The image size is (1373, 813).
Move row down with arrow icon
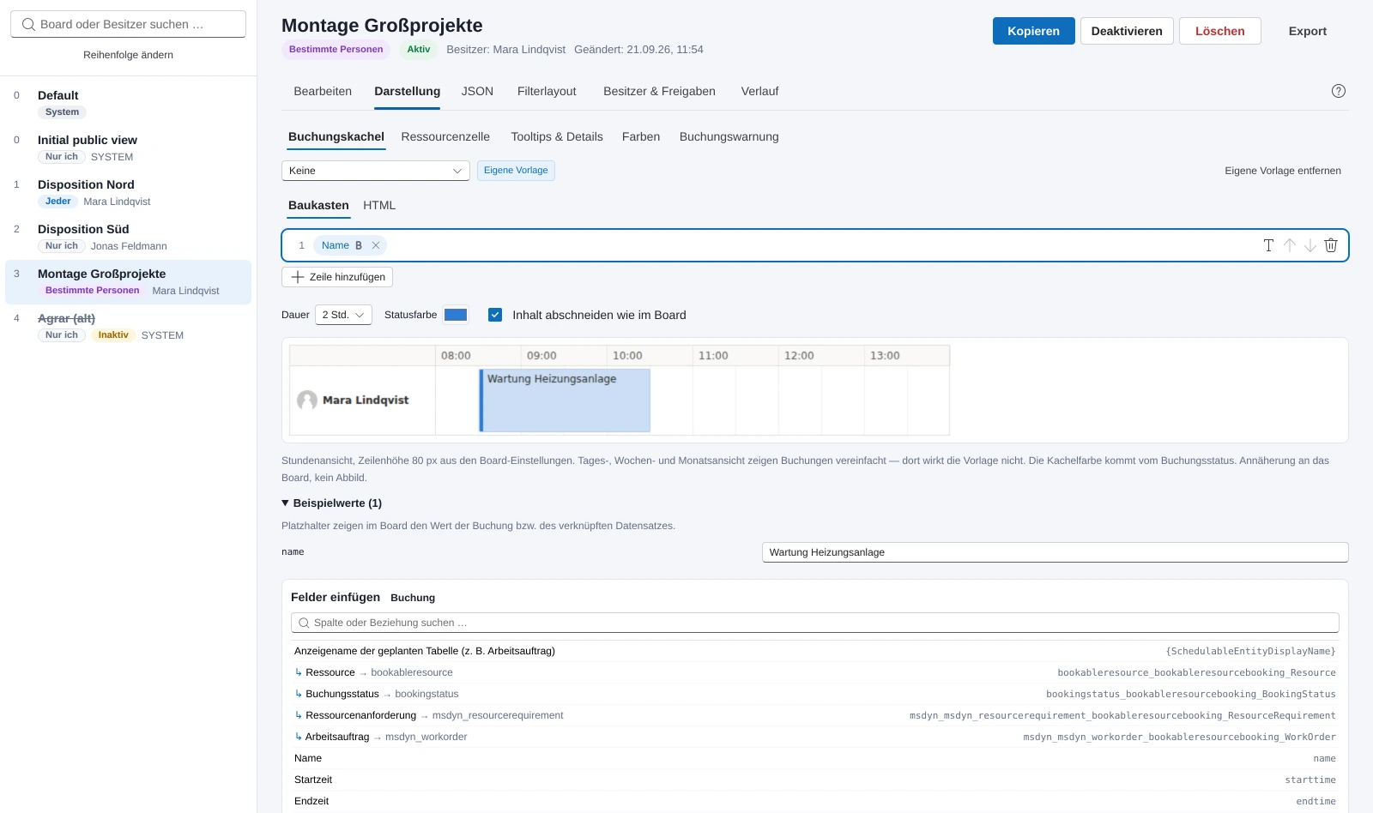(1309, 245)
